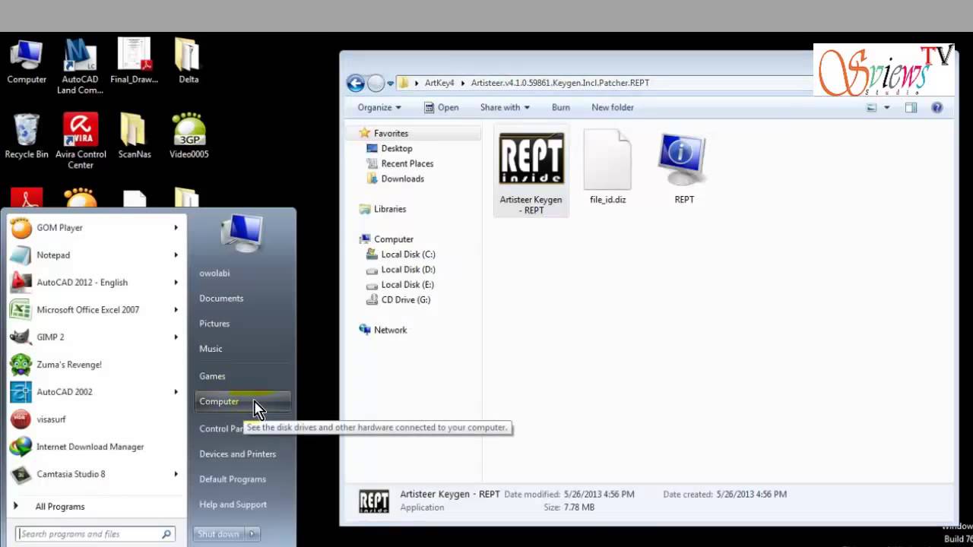
Task: Click Burn in the Explorer toolbar
Action: coord(561,108)
